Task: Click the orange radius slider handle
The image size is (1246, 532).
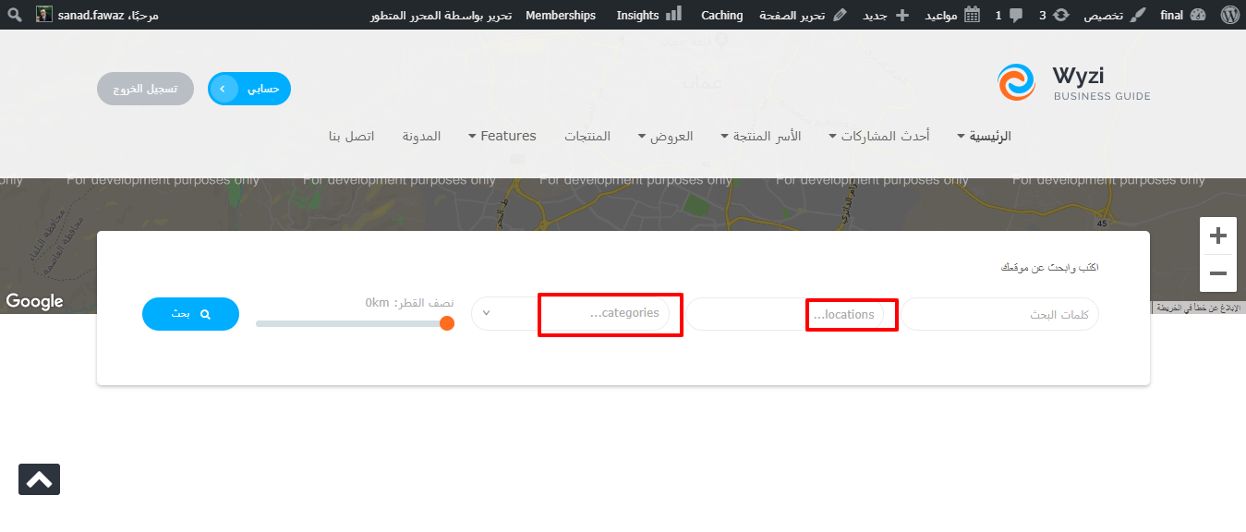Action: [x=447, y=323]
